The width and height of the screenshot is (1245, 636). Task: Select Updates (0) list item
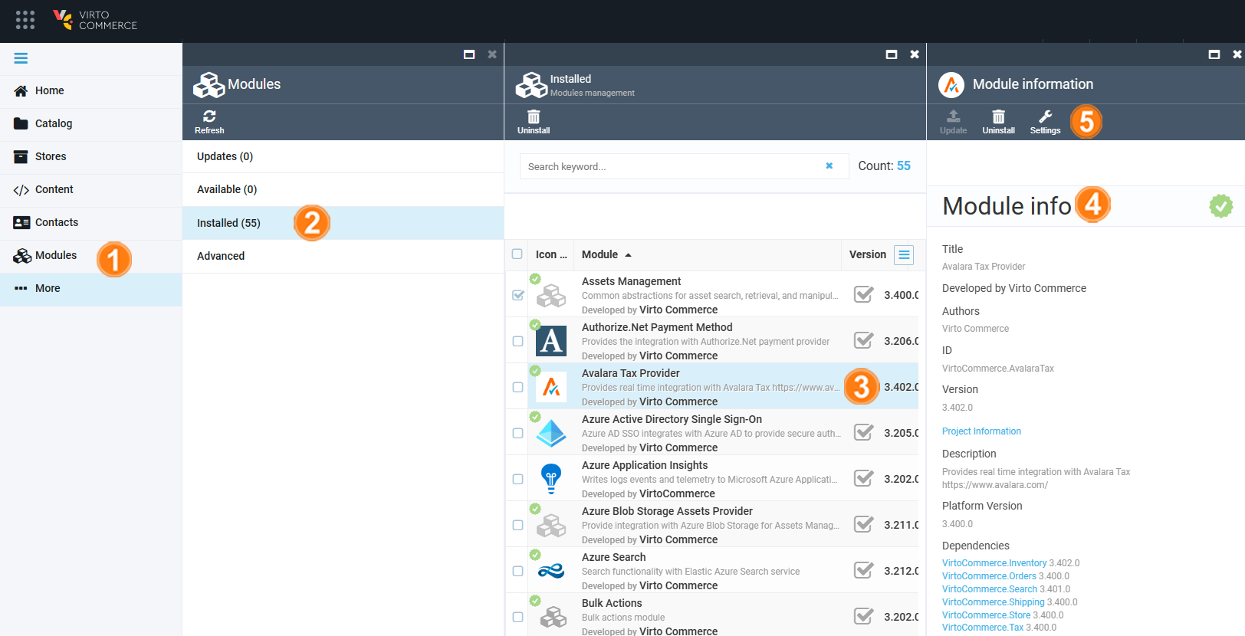(343, 156)
